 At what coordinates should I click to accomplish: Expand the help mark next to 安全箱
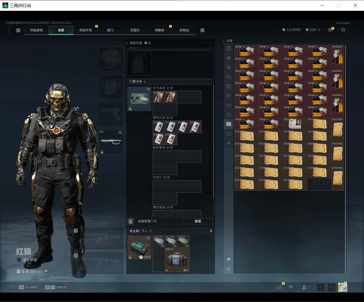[150, 231]
